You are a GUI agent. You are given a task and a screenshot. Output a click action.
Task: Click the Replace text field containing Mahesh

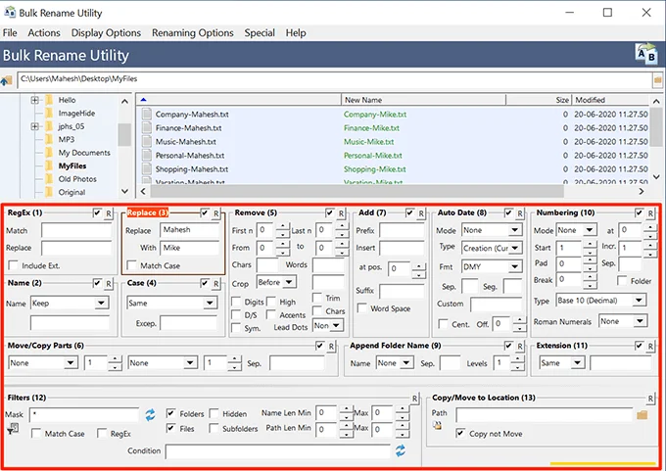[190, 230]
